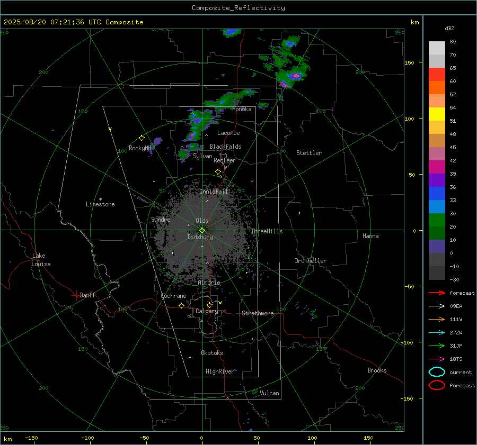Click the 'Calgary' city label
This screenshot has width=477, height=445.
click(x=207, y=311)
